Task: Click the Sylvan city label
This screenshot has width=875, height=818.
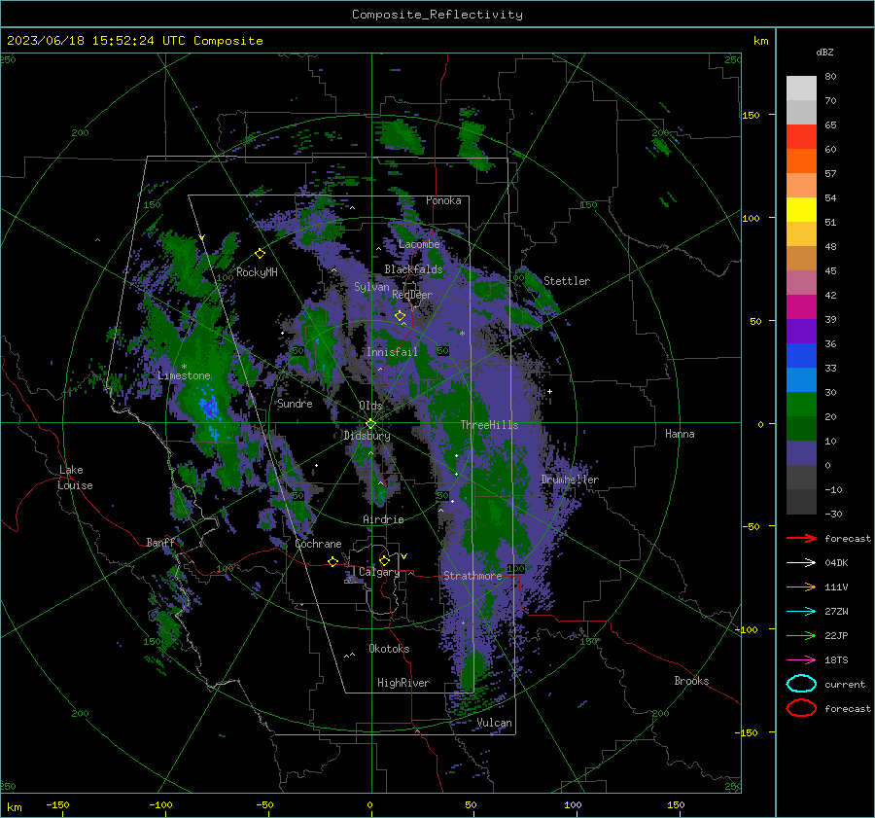Action: (371, 287)
